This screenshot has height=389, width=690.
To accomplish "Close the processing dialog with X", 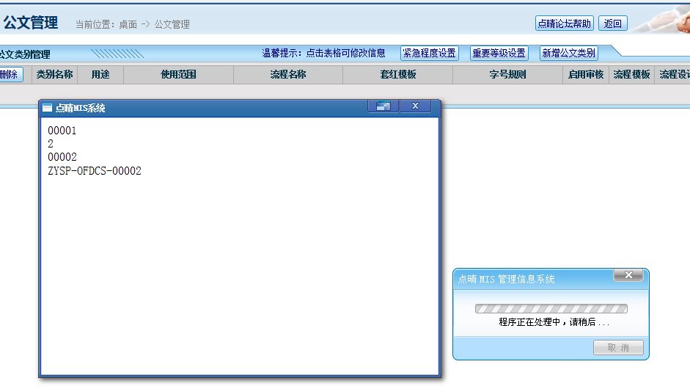I will coord(628,275).
